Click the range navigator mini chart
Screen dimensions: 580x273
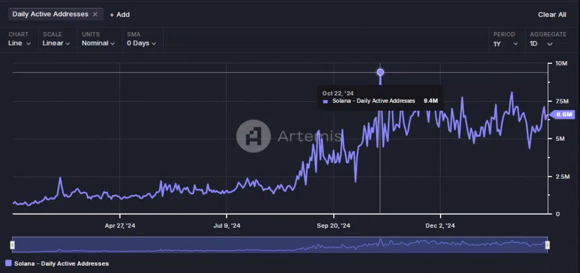280,245
